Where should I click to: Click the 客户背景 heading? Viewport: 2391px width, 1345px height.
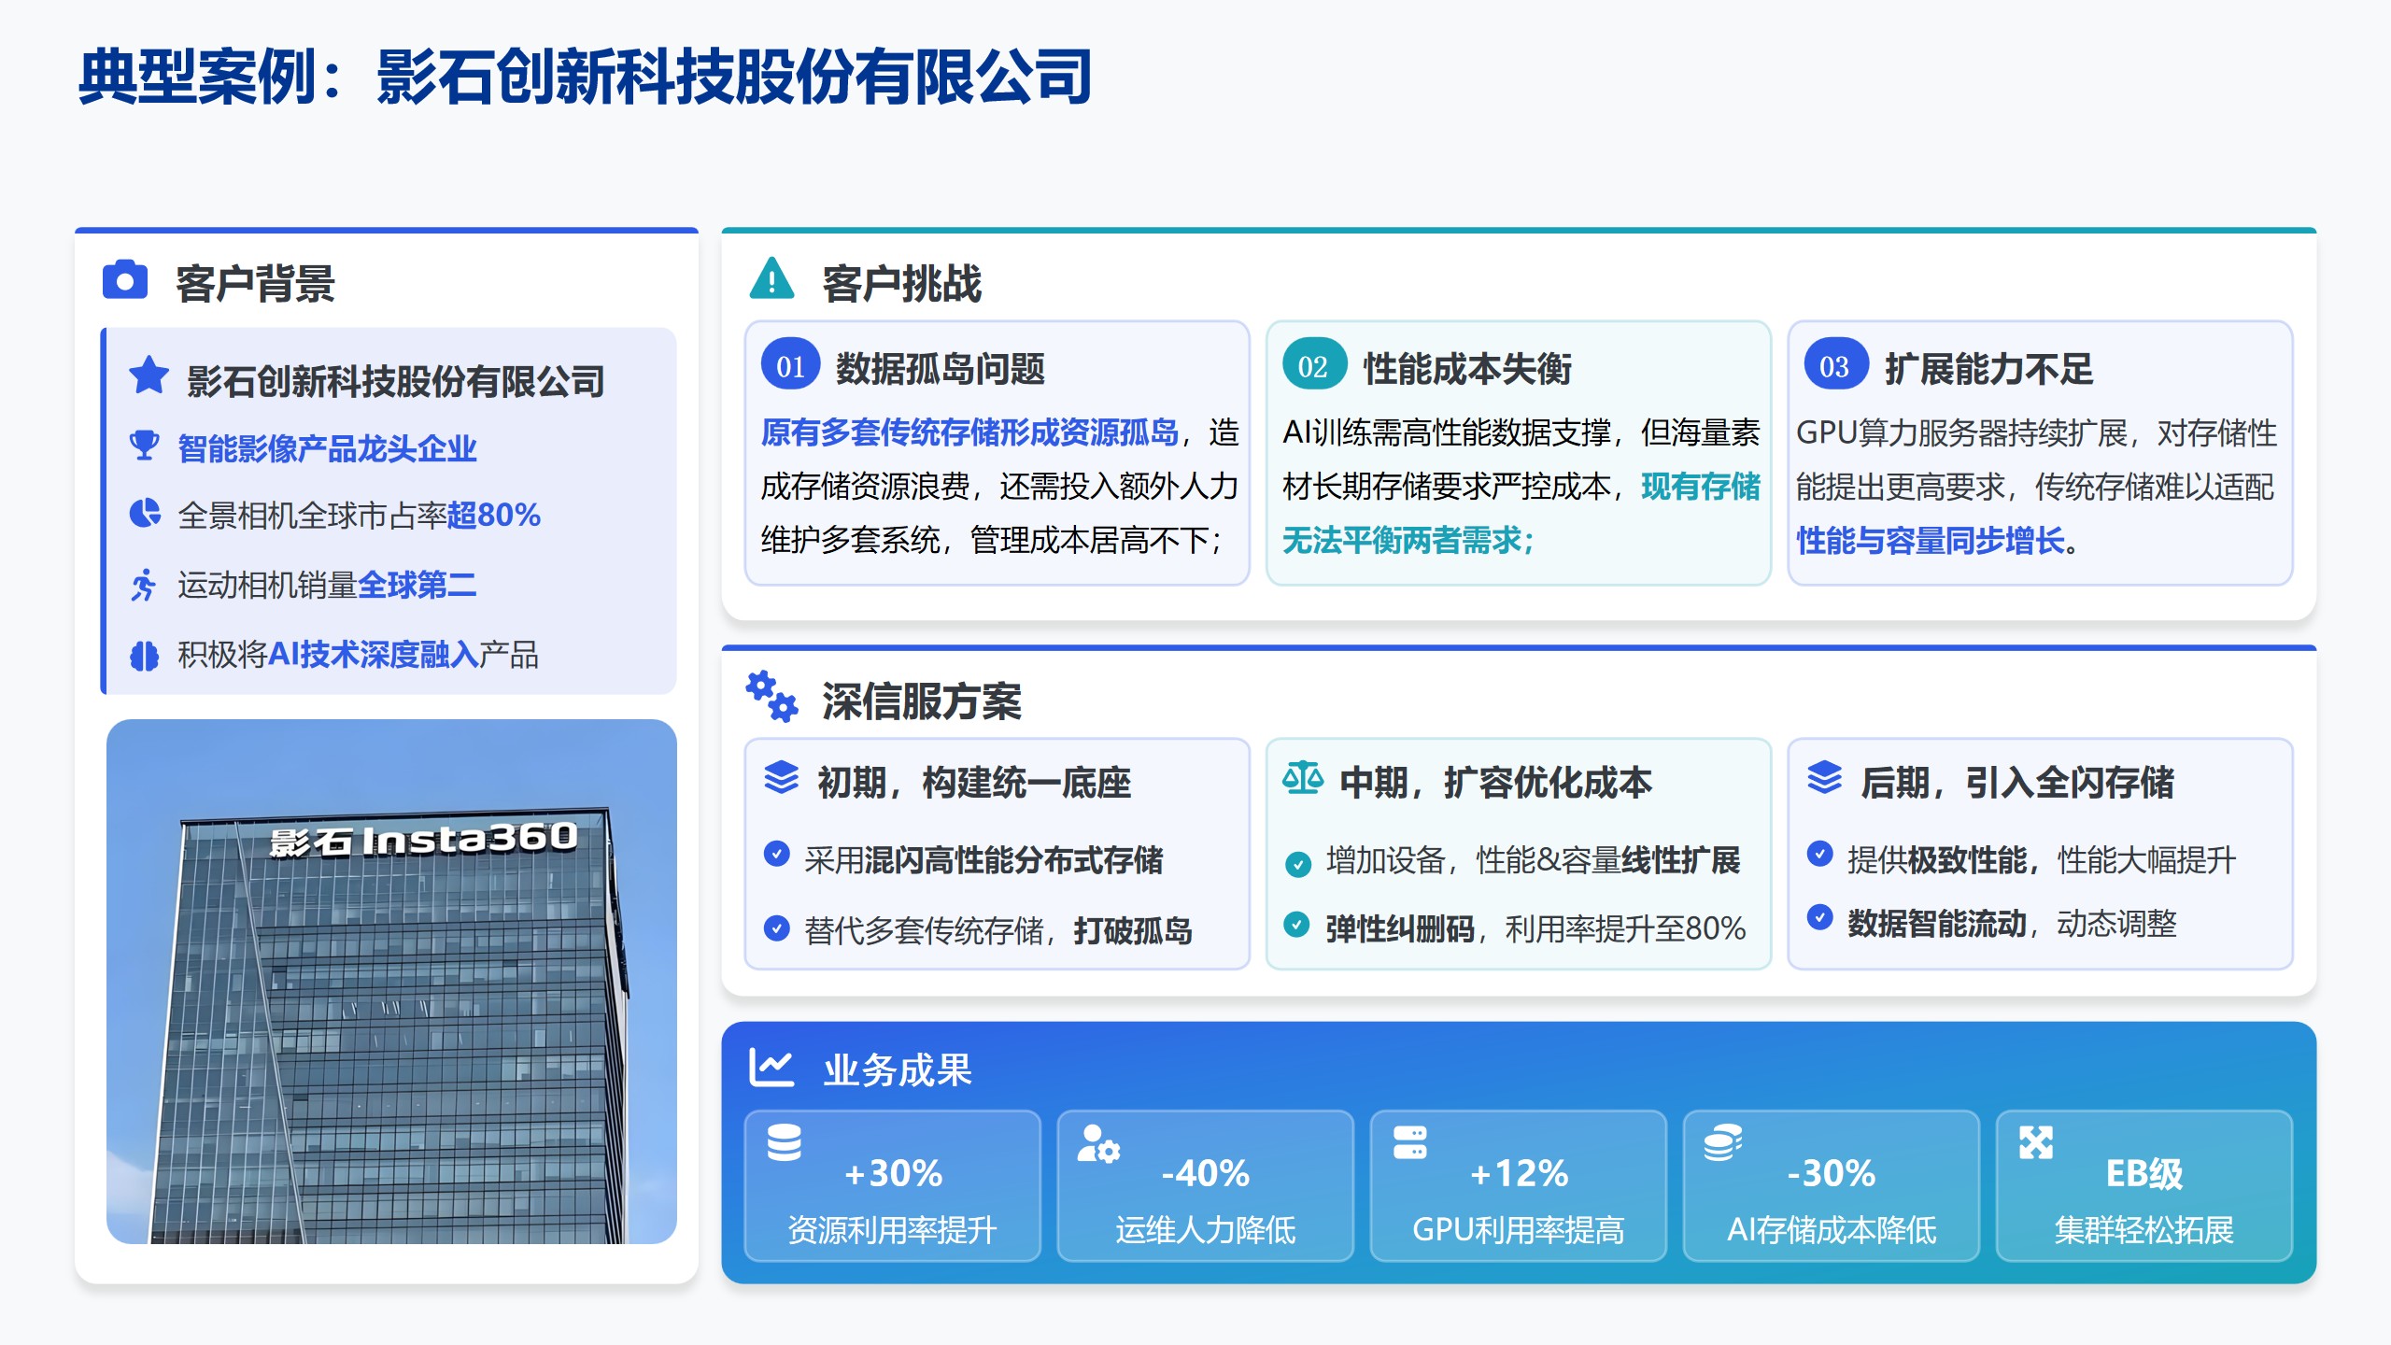coord(255,283)
